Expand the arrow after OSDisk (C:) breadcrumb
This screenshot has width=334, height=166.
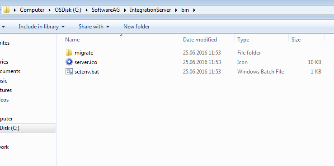click(x=86, y=10)
